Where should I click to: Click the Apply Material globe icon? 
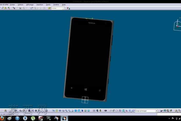coord(114,111)
